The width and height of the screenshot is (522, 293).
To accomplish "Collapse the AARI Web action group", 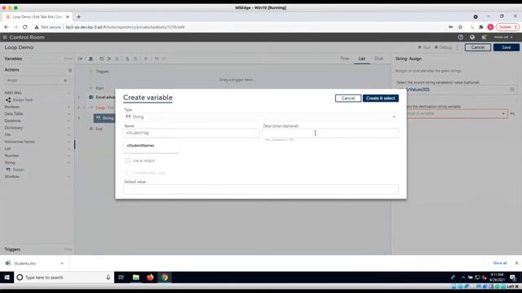I will tap(69, 93).
